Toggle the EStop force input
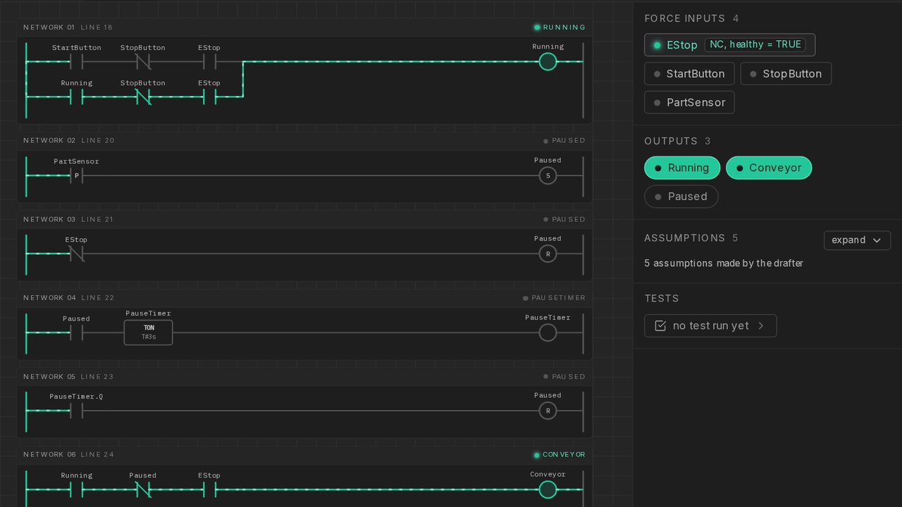Viewport: 902px width, 507px height. tap(729, 45)
